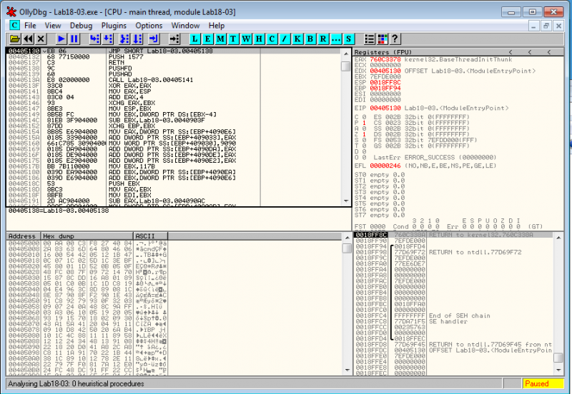Show the Patches window with the slash icon
The image size is (572, 394).
pyautogui.click(x=285, y=39)
